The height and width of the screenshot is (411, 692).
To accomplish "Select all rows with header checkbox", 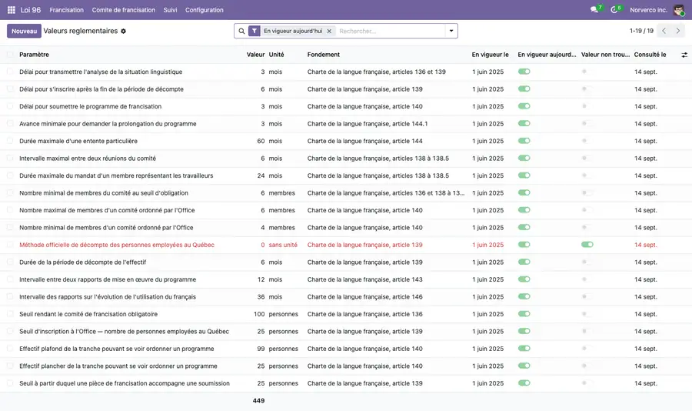I will tap(10, 55).
